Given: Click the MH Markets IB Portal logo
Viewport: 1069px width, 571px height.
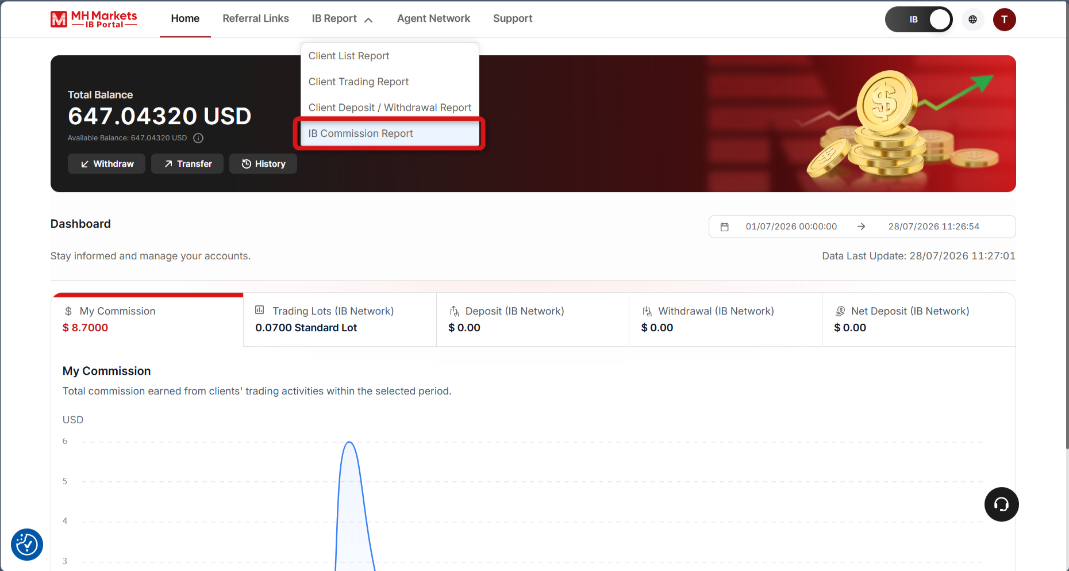Looking at the screenshot, I should (x=94, y=19).
